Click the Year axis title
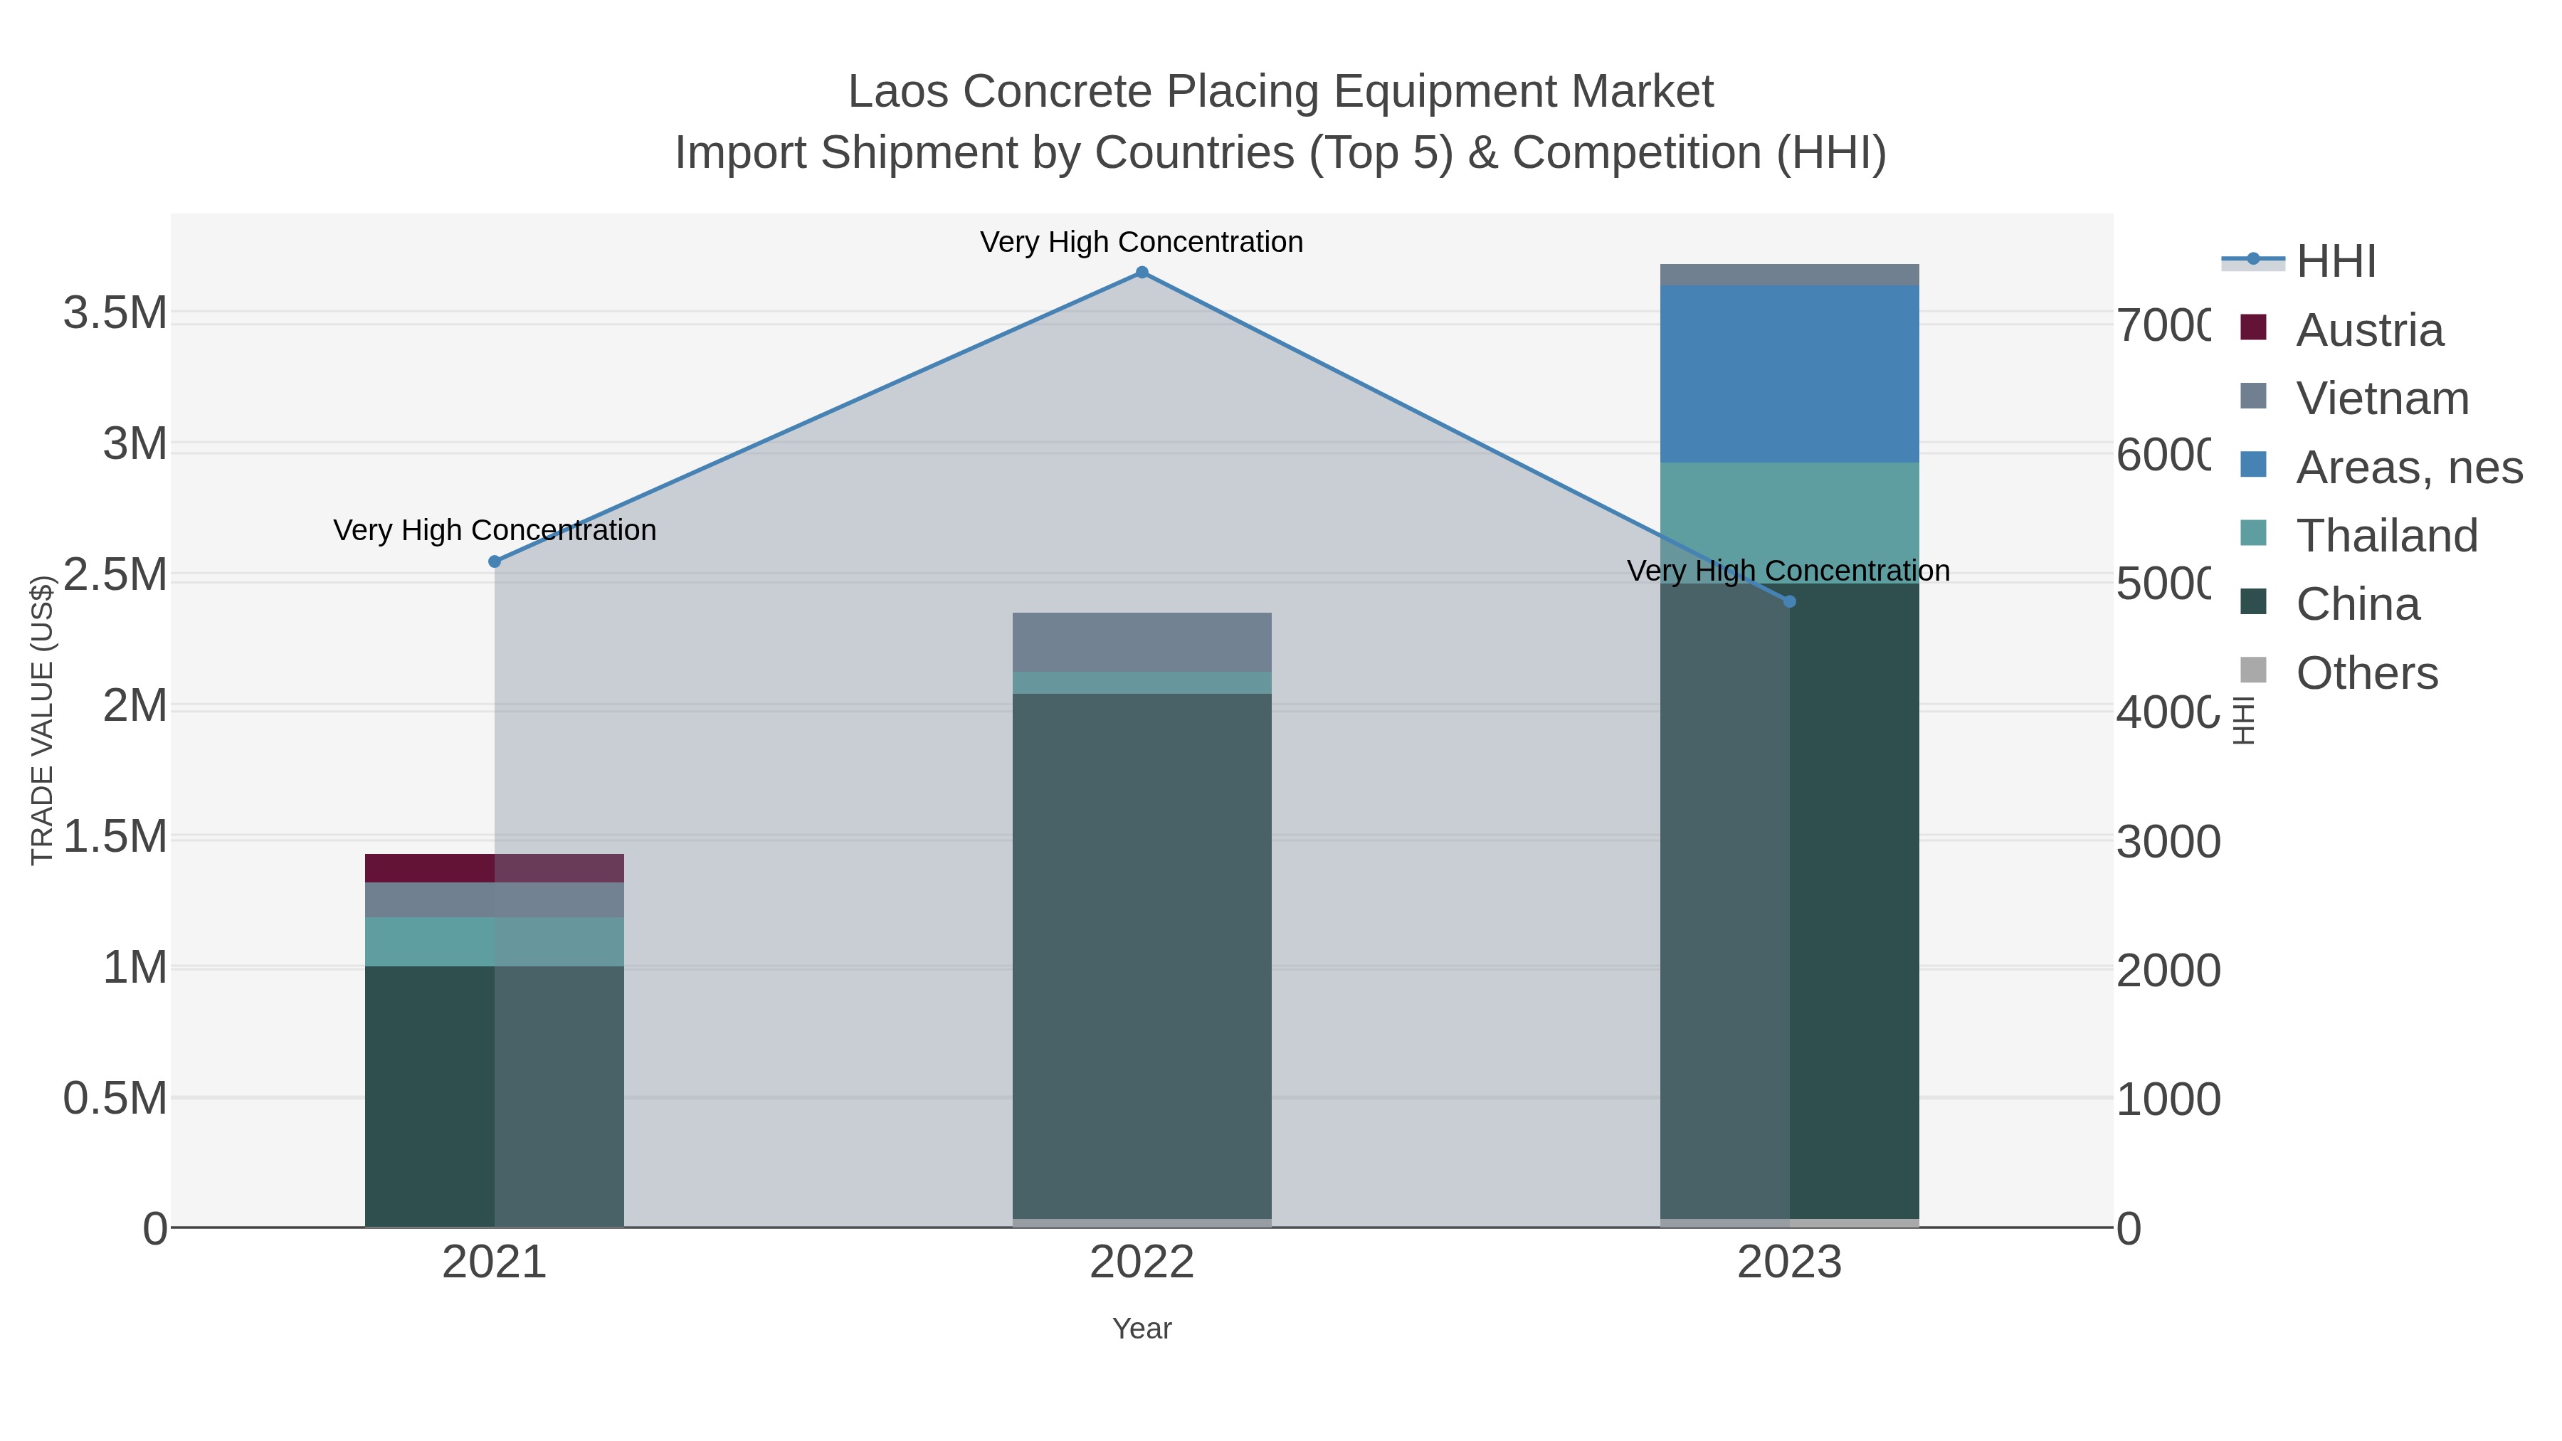Screen dimensions: 2562x1441 point(1142,1329)
